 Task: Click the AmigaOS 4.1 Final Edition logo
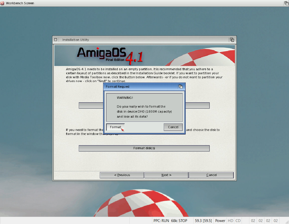pyautogui.click(x=110, y=56)
